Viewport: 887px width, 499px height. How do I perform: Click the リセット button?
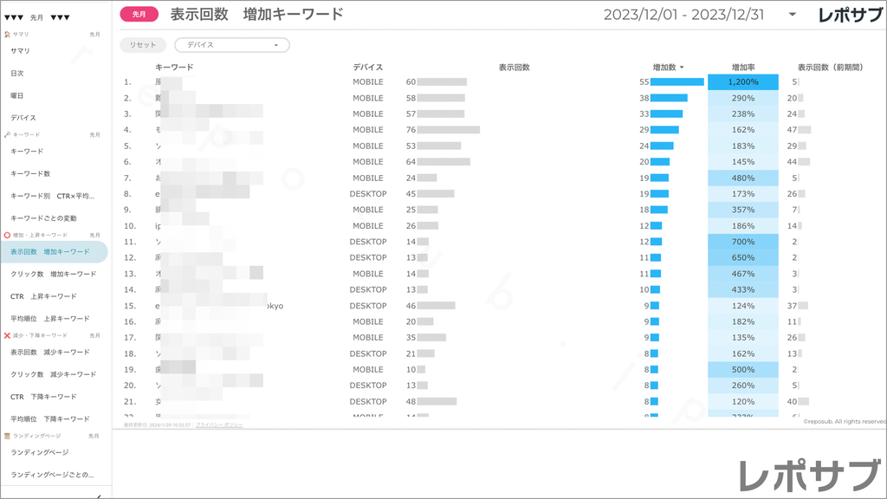tap(142, 43)
